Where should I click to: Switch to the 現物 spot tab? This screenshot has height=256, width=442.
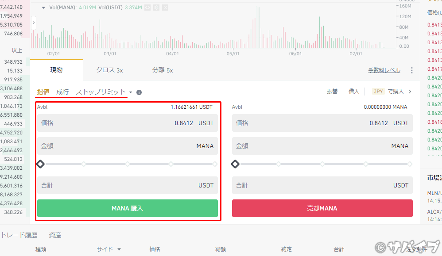(56, 70)
